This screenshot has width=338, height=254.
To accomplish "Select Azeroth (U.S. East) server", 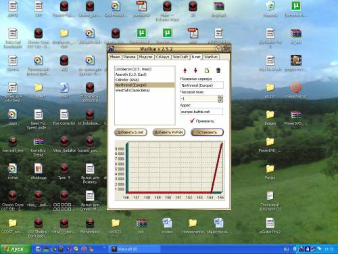I will (145, 75).
